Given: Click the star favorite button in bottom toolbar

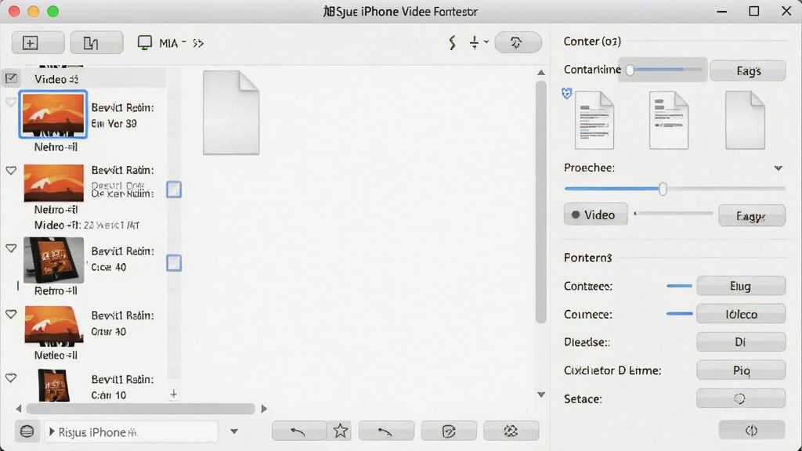Looking at the screenshot, I should tap(341, 431).
